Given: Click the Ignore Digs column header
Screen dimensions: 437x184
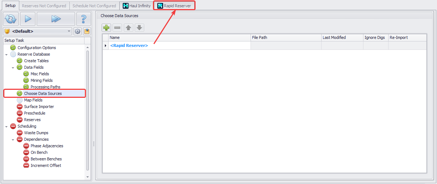Looking at the screenshot, I should pos(375,37).
